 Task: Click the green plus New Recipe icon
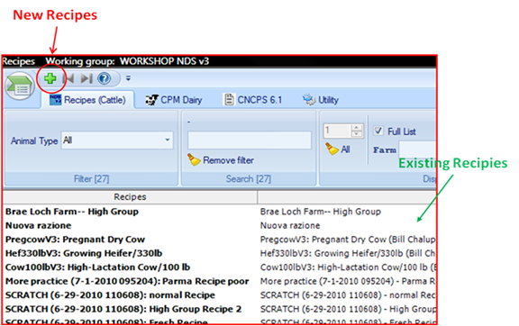click(x=50, y=78)
